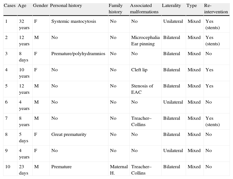The width and height of the screenshot is (233, 179).
Task: Click the 8 days age cell
Action: 23,57
